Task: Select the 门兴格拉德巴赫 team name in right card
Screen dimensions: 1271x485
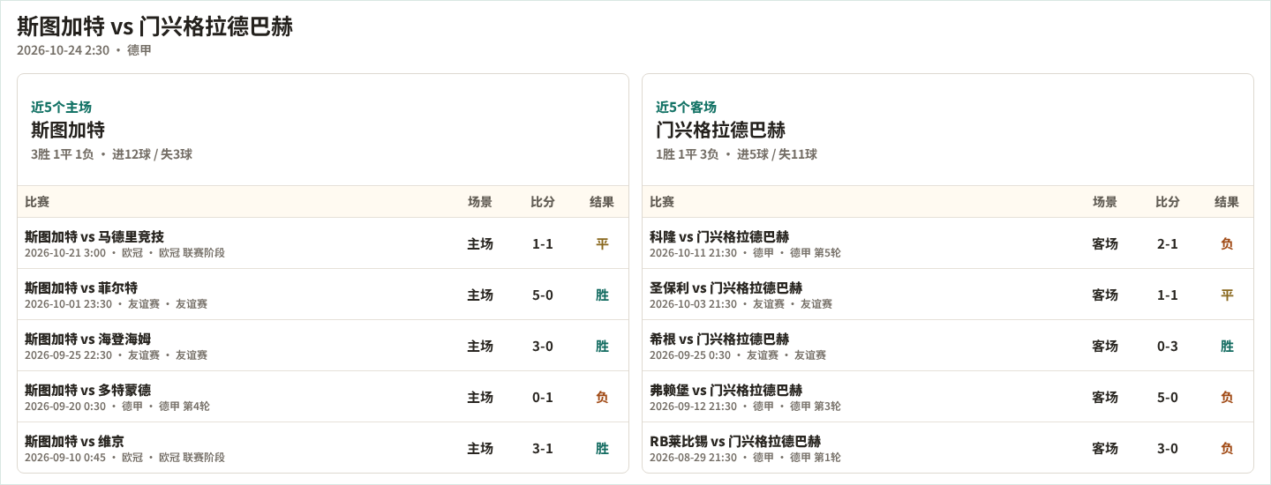Action: tap(720, 131)
